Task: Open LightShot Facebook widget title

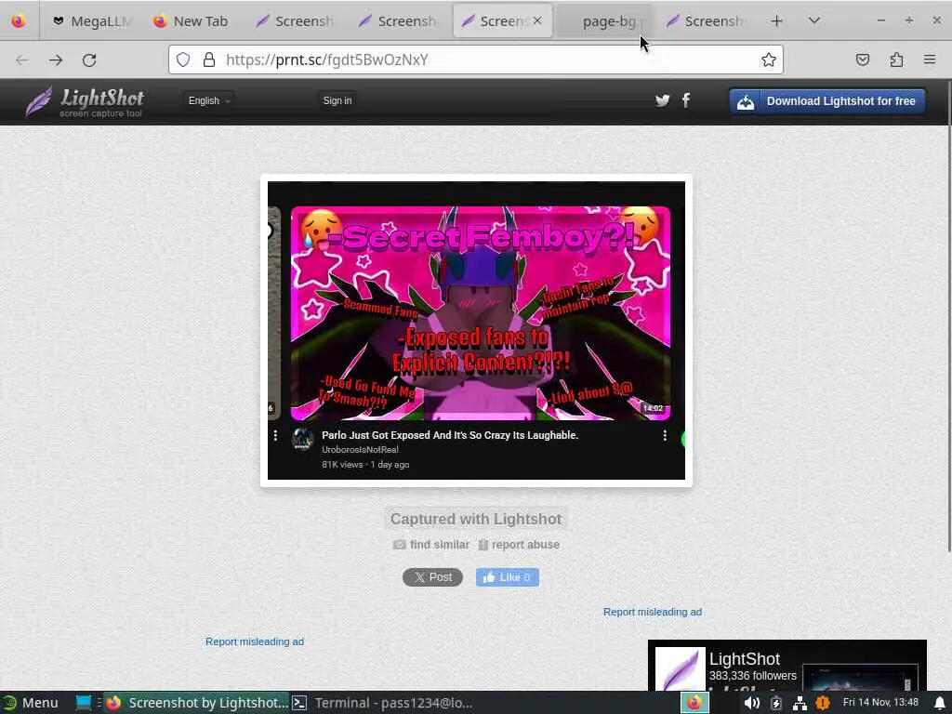Action: pos(745,659)
